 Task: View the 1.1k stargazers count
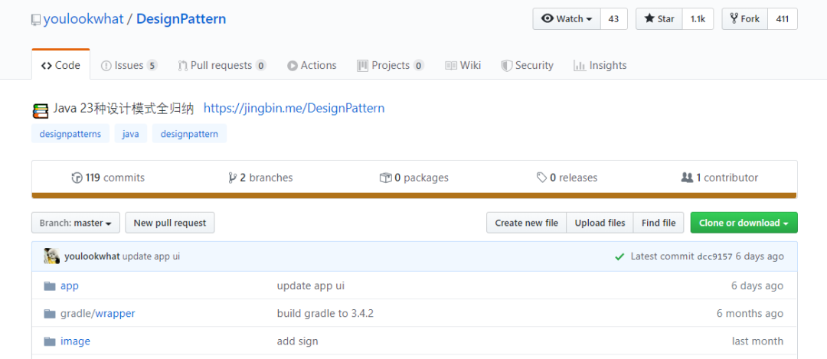(x=698, y=19)
